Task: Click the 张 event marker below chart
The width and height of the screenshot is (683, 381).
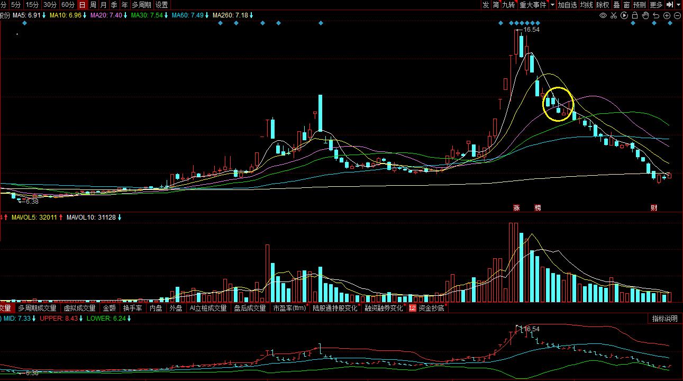Action: coord(516,208)
